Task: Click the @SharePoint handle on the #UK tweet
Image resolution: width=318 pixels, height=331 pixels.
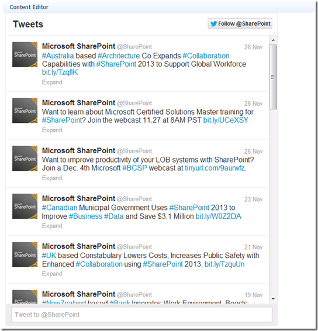Action: click(134, 247)
